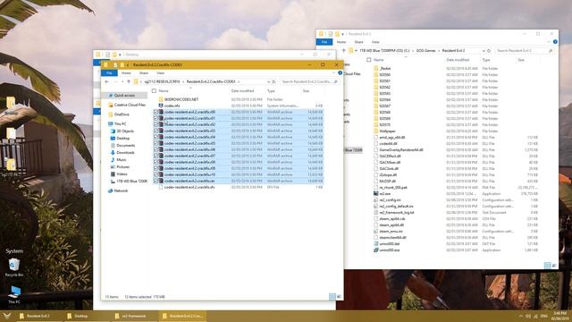
Task: Show hidden icons in the system tray
Action: click(520, 316)
